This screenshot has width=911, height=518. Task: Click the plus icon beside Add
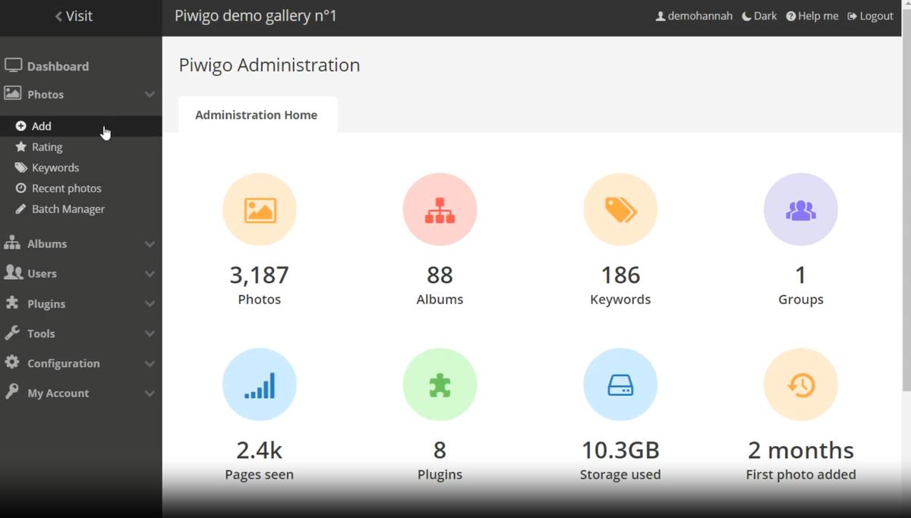21,127
